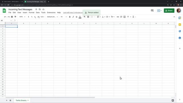The width and height of the screenshot is (183, 103).
Task: Print the spreadsheet
Action: (x=12, y=17)
